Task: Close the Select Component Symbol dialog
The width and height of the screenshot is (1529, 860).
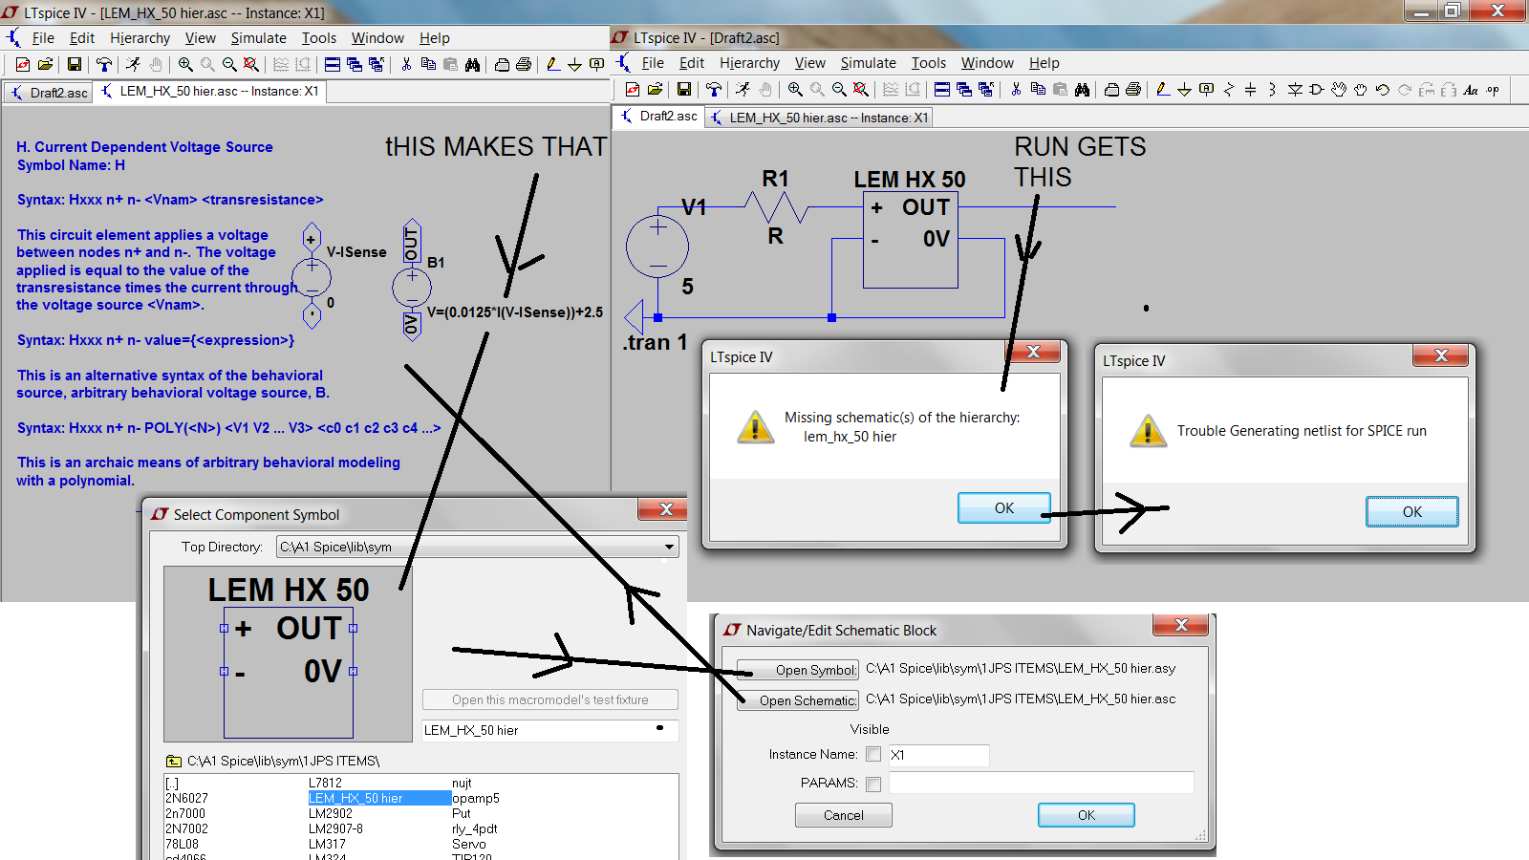Action: point(666,510)
